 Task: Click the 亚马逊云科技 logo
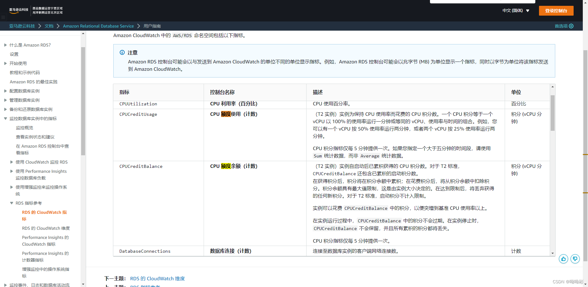tap(19, 10)
